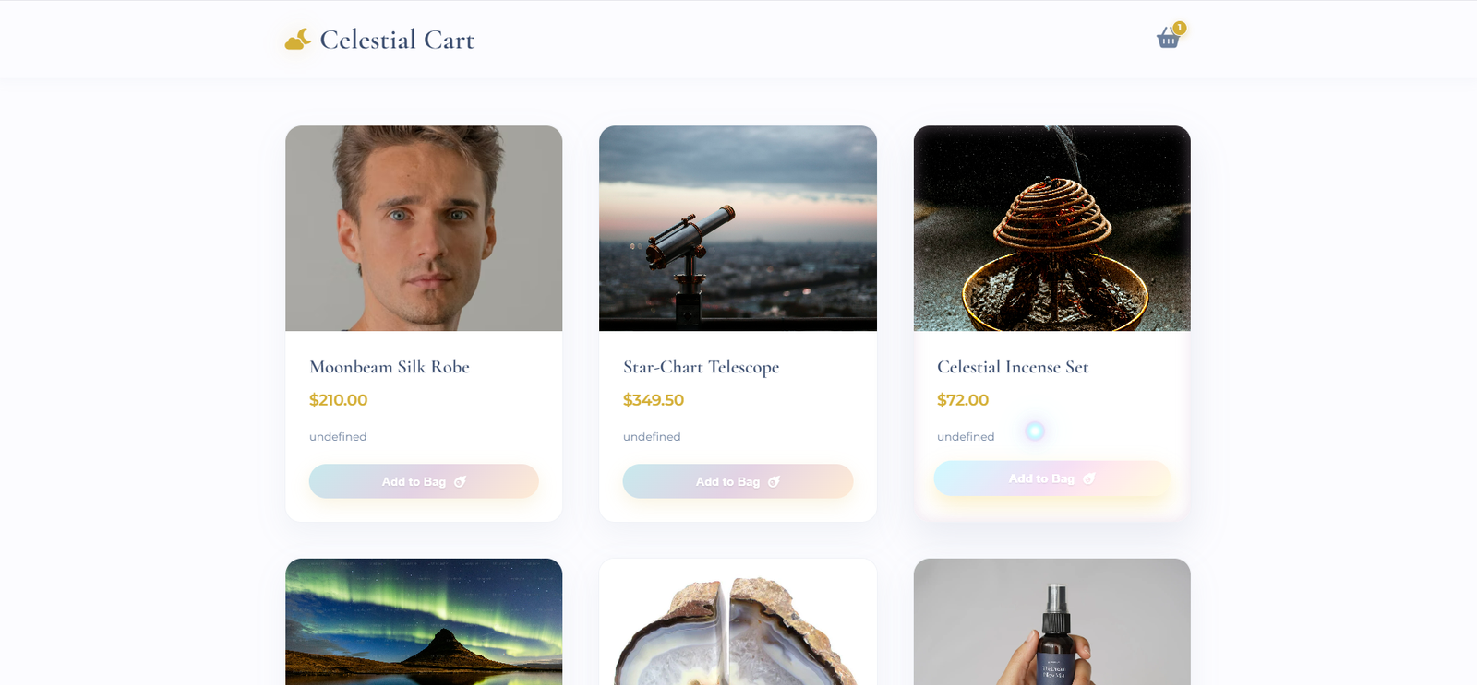Click the undefined description under Moonbeam Silk Robe
The width and height of the screenshot is (1477, 685).
(x=338, y=436)
